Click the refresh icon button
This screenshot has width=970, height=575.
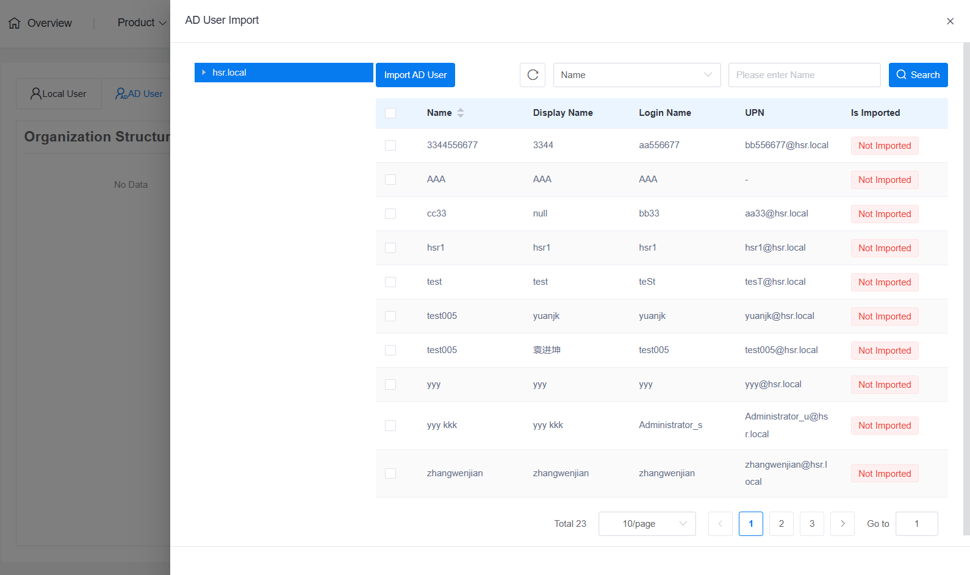point(532,75)
